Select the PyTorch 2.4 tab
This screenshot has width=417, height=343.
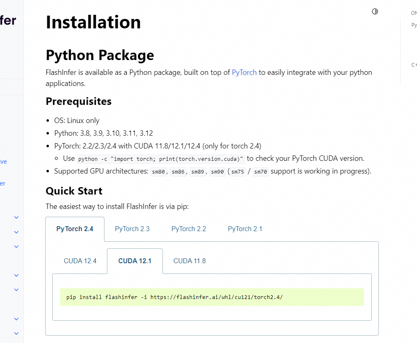75,229
